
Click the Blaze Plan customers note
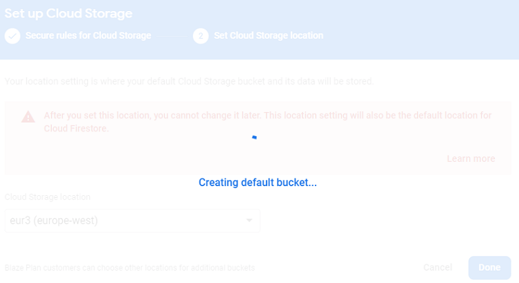point(130,268)
